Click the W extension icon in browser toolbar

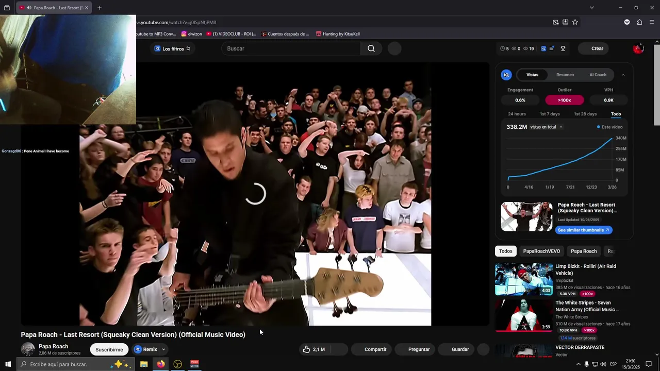(x=627, y=22)
